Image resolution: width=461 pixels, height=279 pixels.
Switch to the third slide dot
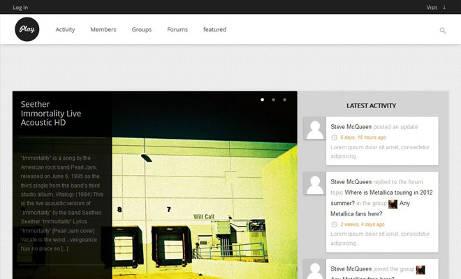284,100
